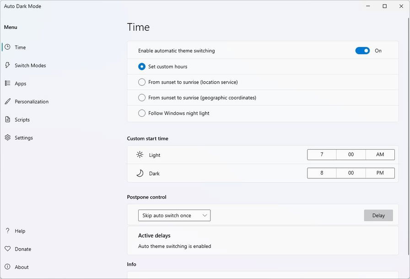Click the clock icon beside Time
This screenshot has height=279, width=410.
point(7,47)
